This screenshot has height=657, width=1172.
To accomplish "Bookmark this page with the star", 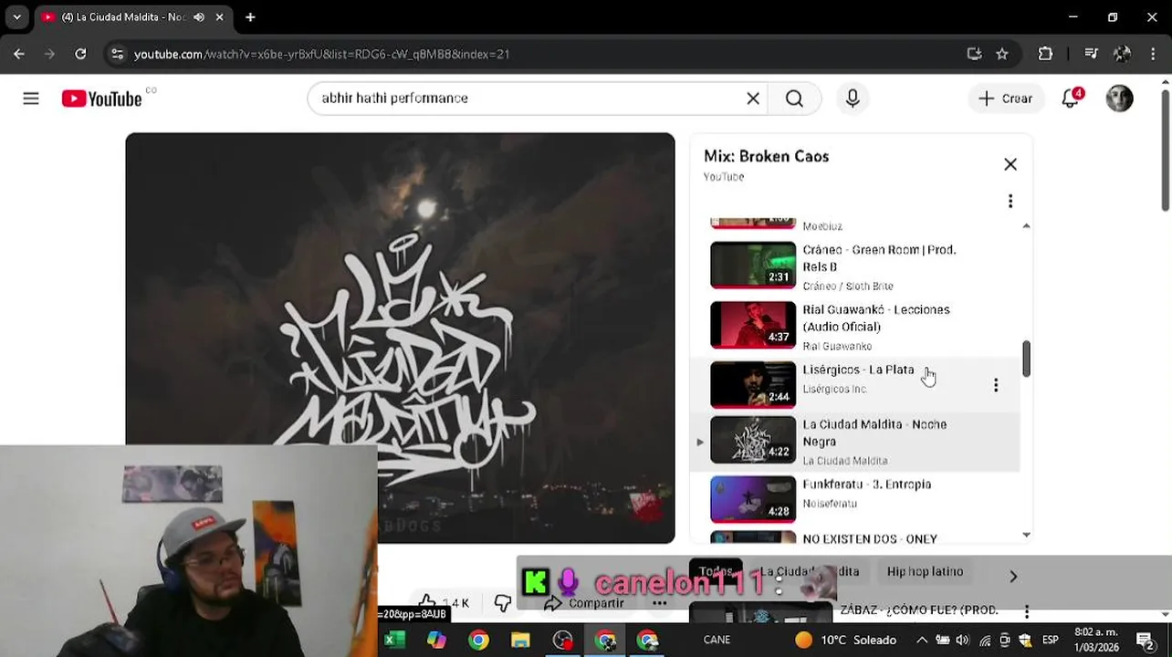I will tap(1002, 54).
